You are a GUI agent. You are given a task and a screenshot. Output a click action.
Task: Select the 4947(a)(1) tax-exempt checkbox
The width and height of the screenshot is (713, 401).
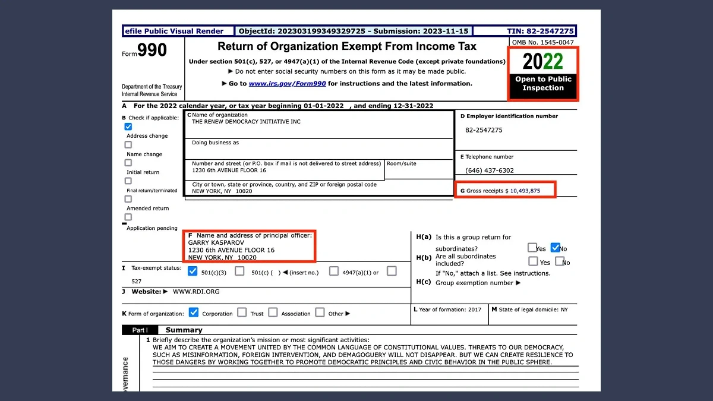334,271
